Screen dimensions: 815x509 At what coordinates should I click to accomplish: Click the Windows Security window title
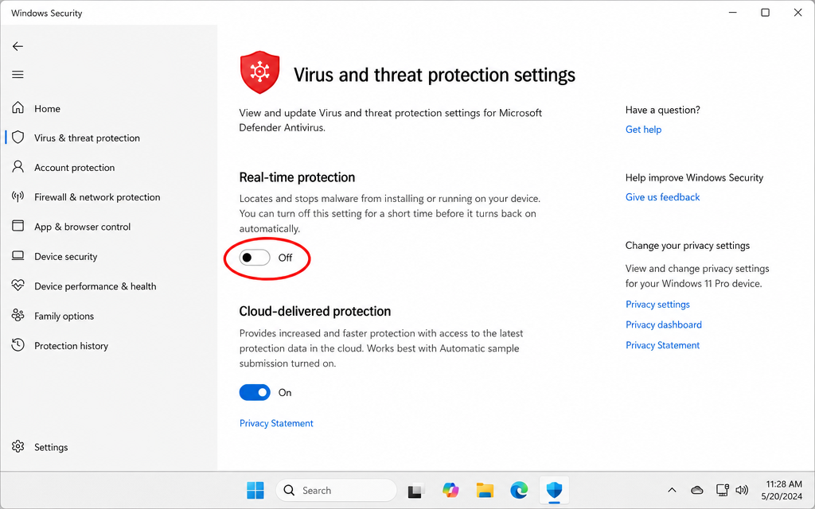point(47,13)
